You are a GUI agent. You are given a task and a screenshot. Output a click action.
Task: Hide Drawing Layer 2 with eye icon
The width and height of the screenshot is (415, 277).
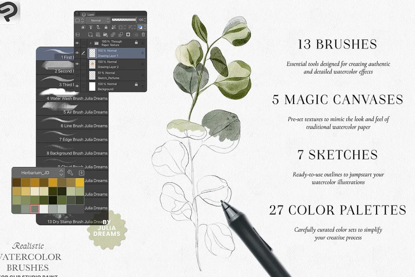77,64
